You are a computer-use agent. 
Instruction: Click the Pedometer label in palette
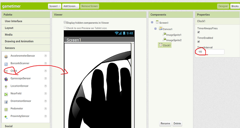[x=17, y=109]
